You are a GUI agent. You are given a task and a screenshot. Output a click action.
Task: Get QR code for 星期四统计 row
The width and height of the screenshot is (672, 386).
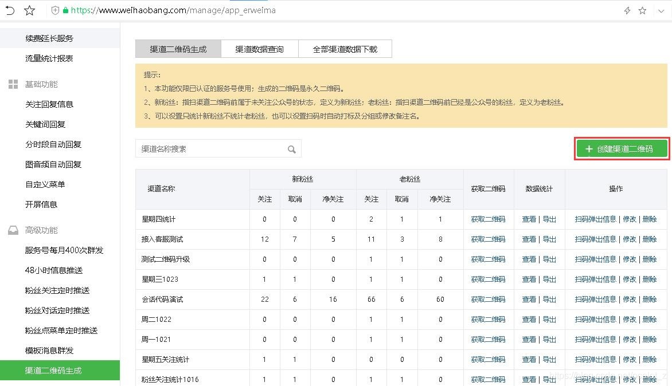point(488,219)
